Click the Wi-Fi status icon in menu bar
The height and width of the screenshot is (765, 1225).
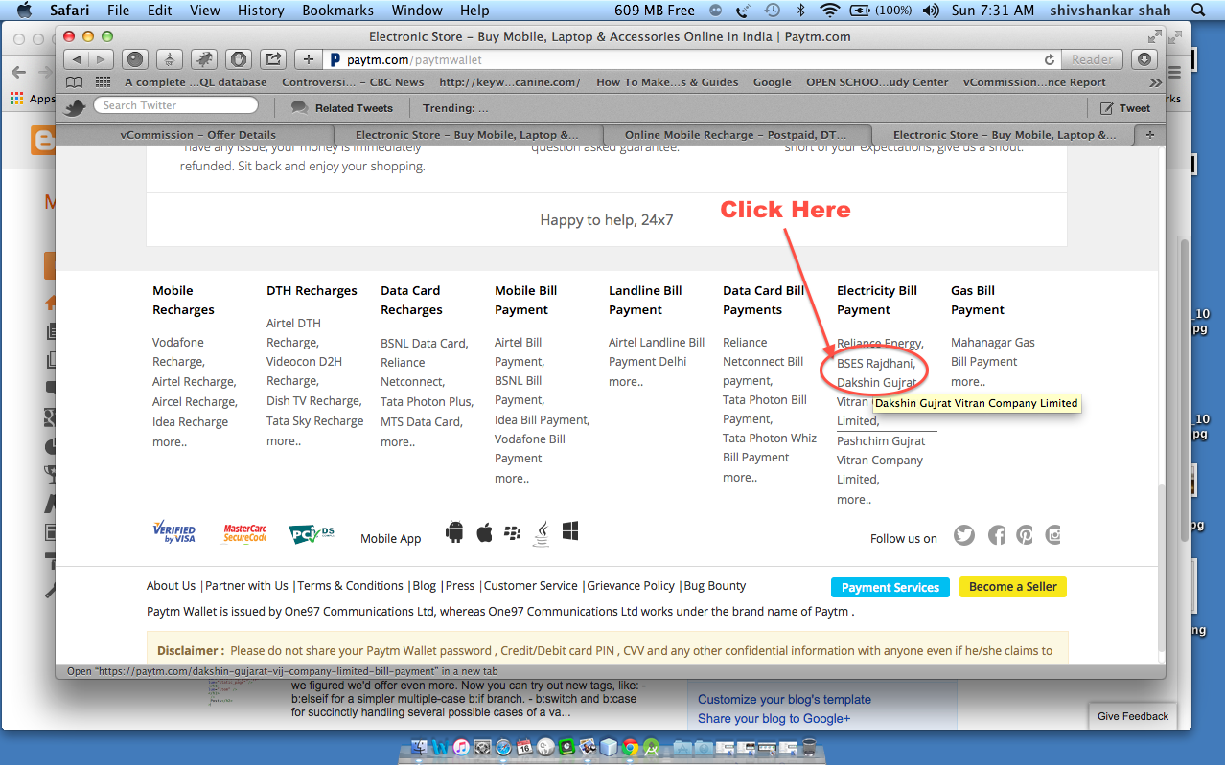click(830, 11)
